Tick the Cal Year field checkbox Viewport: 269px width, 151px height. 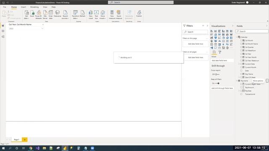[x=241, y=54]
